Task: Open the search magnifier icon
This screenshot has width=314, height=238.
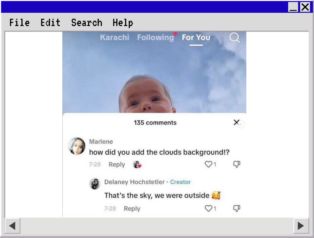Action: click(x=235, y=37)
